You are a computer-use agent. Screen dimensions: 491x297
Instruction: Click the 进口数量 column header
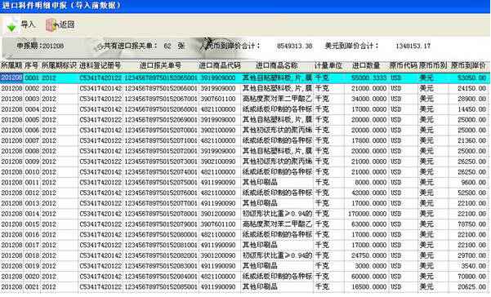coord(366,65)
